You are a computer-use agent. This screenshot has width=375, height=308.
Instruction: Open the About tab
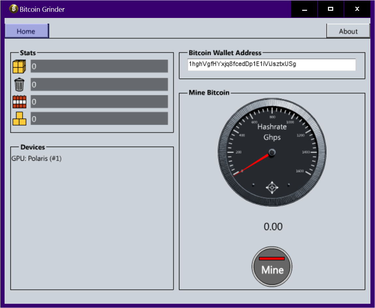coord(348,31)
